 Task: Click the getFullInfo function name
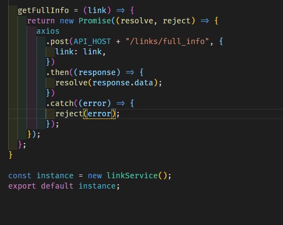point(43,10)
